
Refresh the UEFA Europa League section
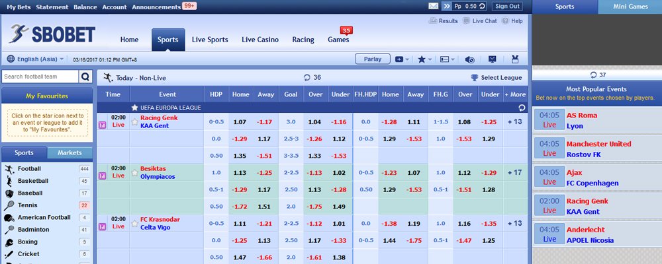pyautogui.click(x=522, y=108)
